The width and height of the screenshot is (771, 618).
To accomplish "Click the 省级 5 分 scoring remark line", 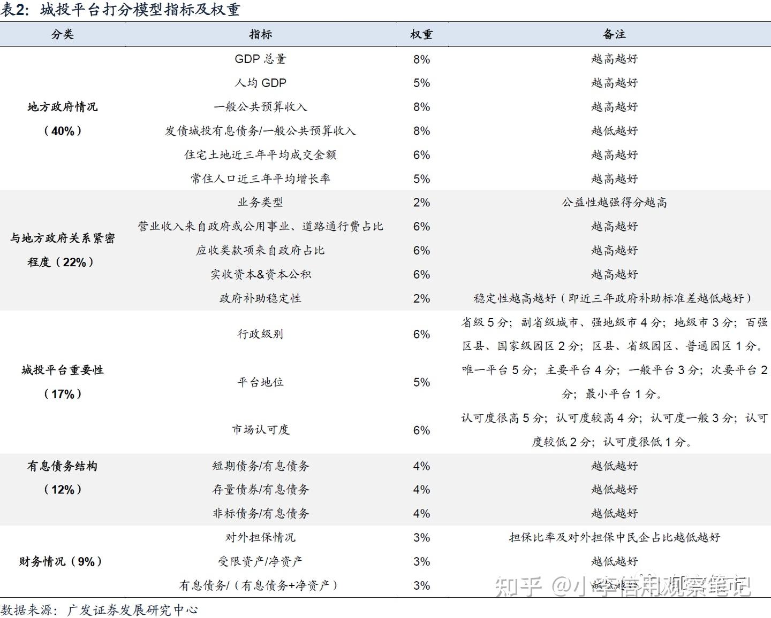I will point(615,323).
